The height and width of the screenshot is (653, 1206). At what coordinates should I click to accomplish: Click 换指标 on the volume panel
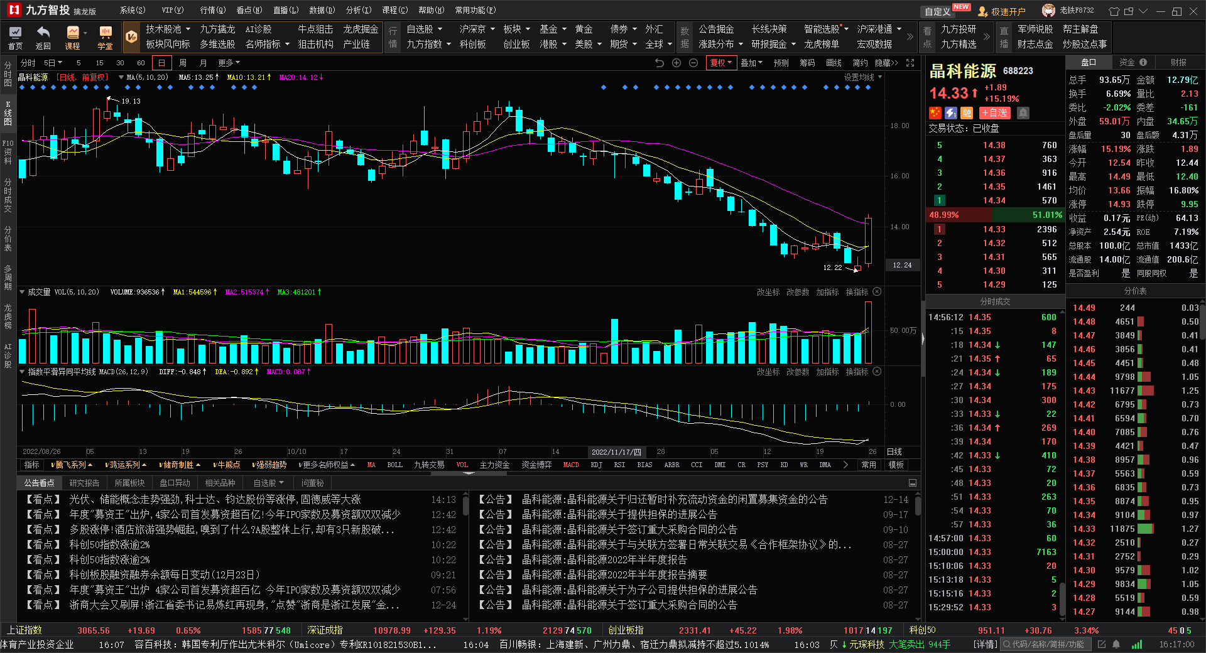tap(857, 292)
